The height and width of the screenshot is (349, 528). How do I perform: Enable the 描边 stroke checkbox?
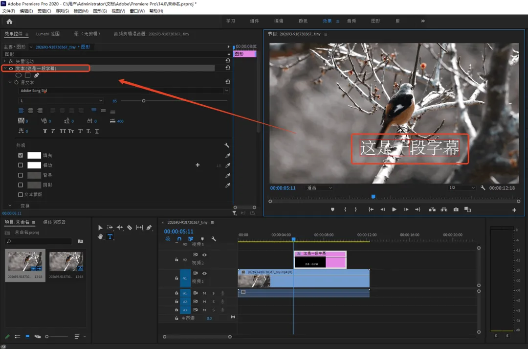21,165
